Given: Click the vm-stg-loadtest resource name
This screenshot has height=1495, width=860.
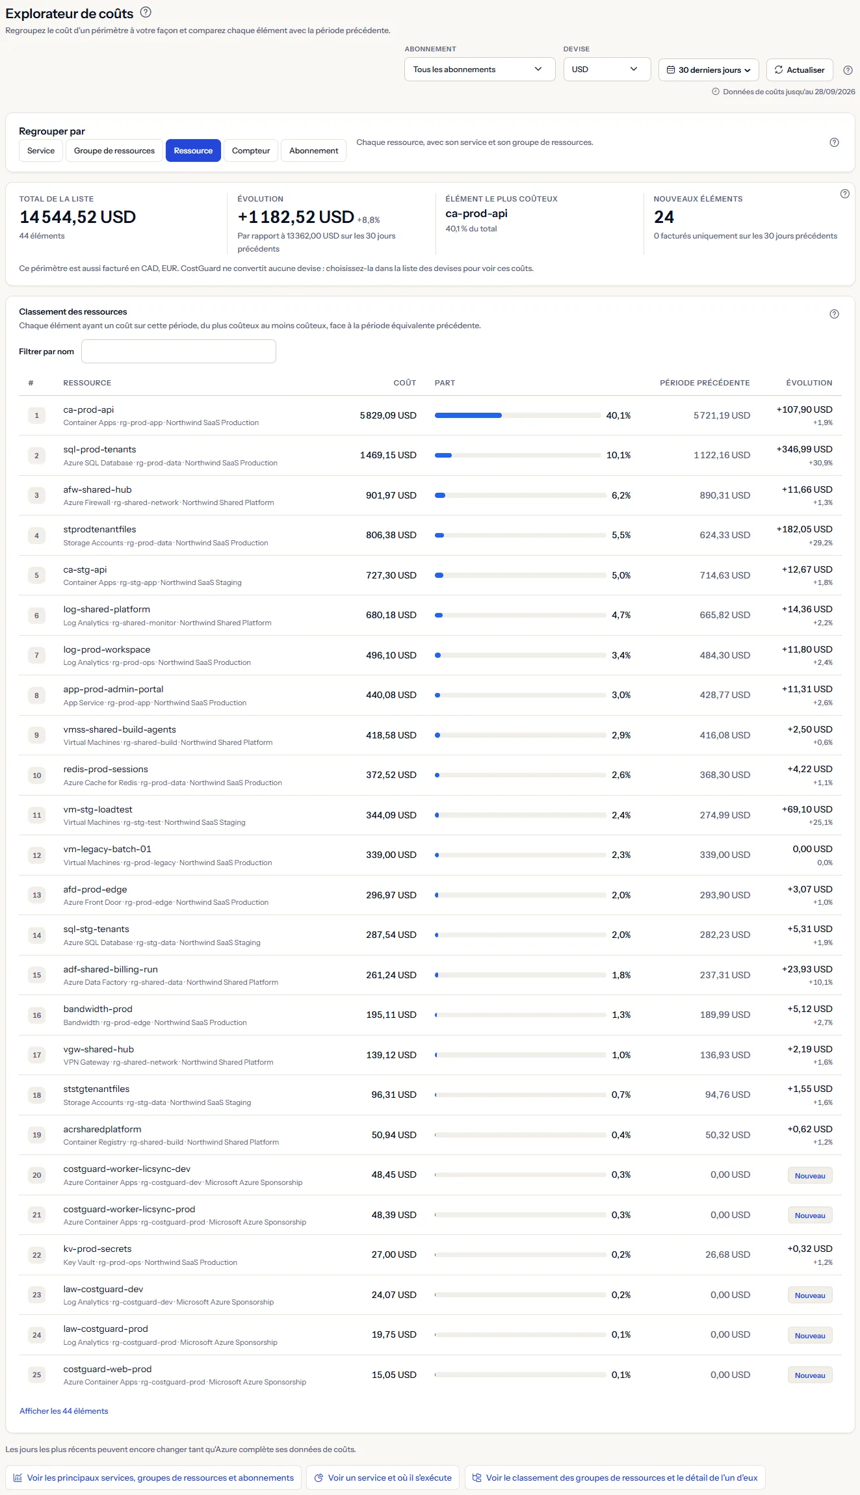Looking at the screenshot, I should (x=98, y=809).
